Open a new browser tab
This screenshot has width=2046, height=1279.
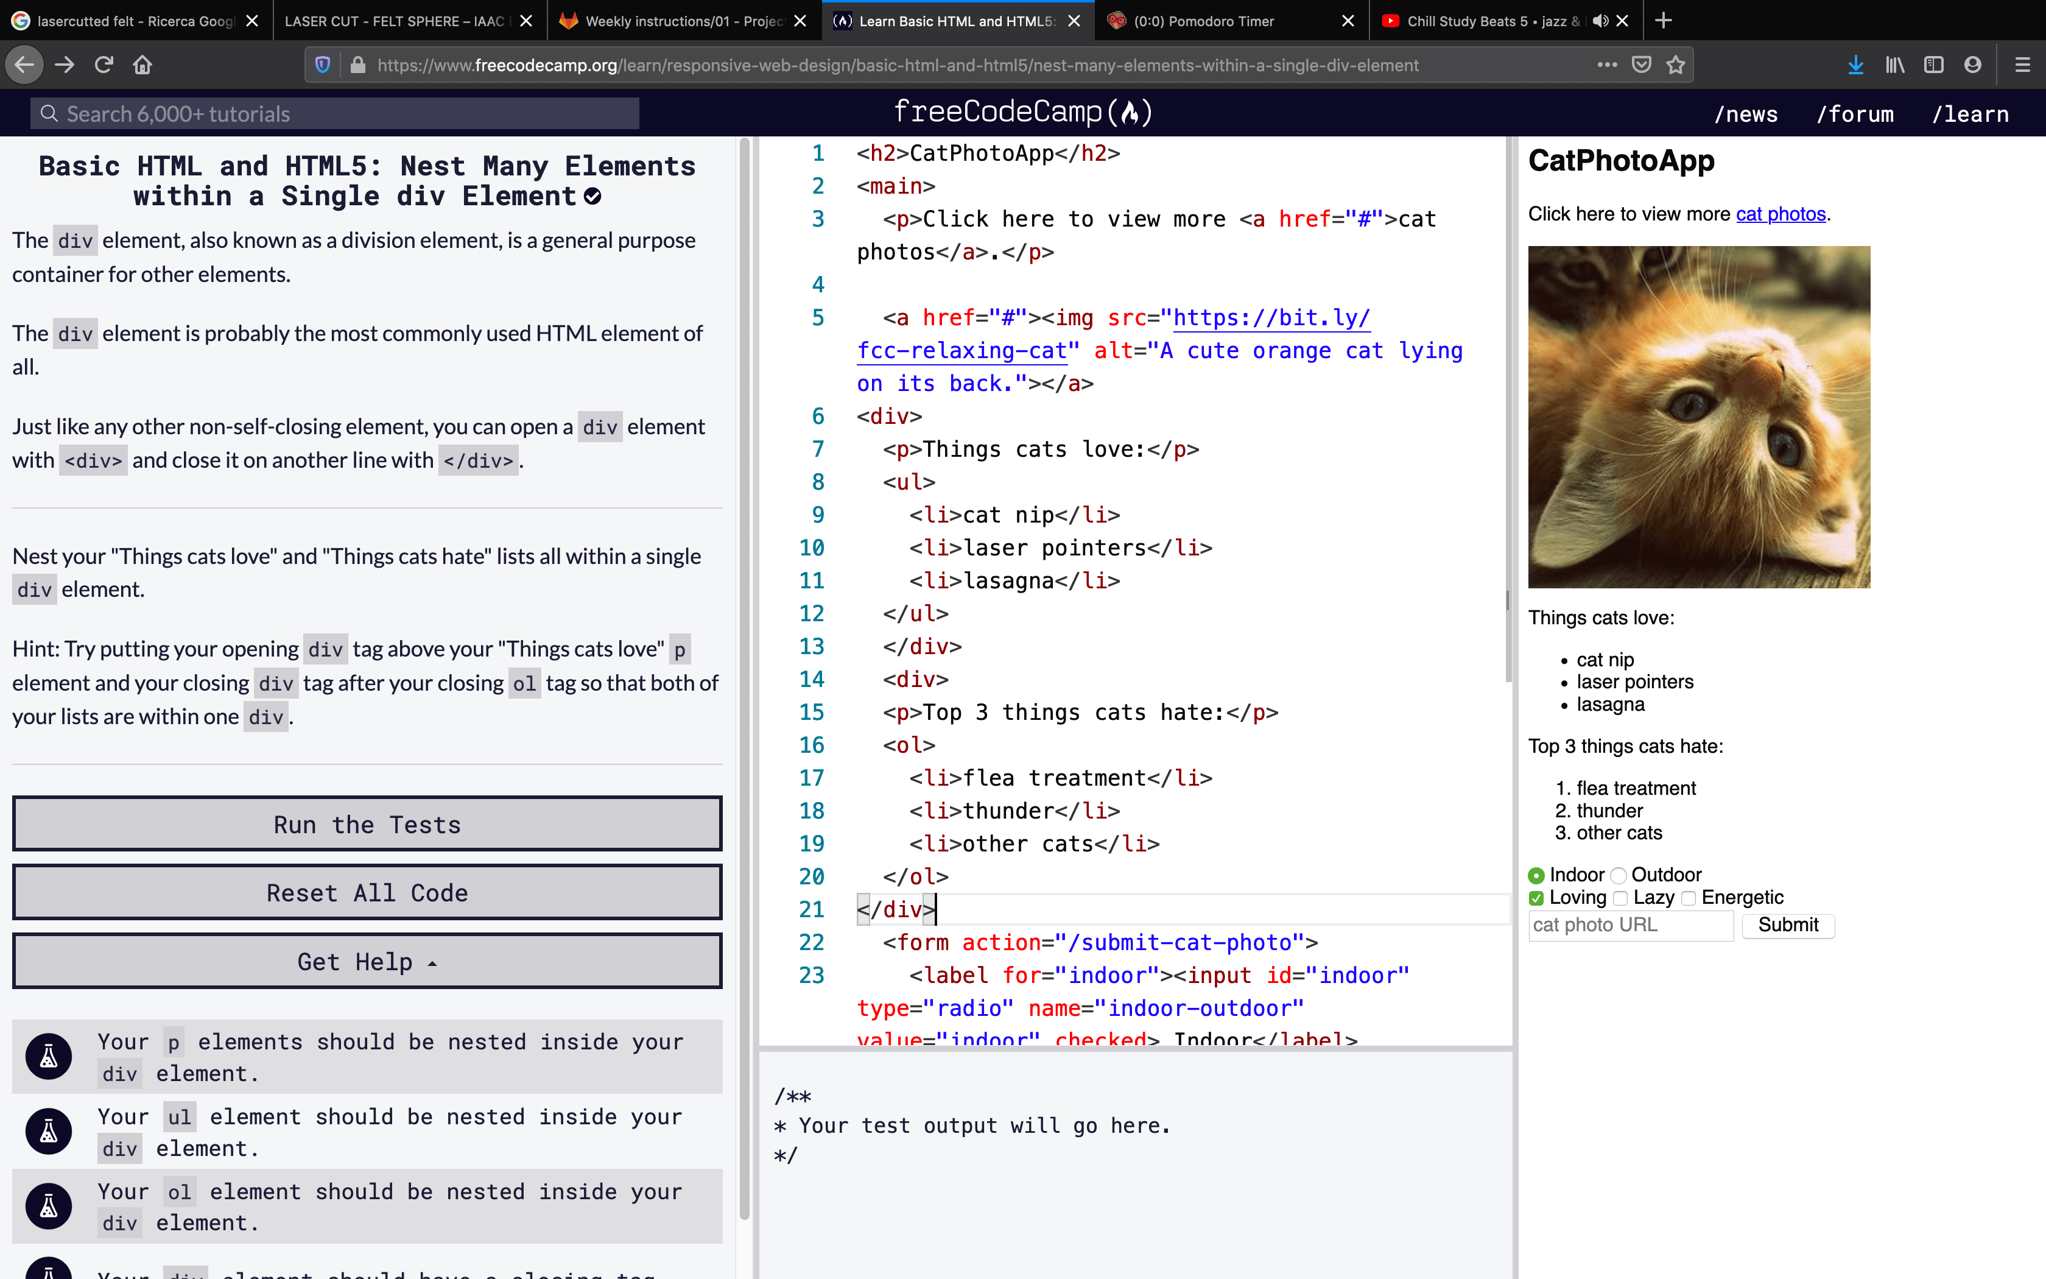(1663, 20)
